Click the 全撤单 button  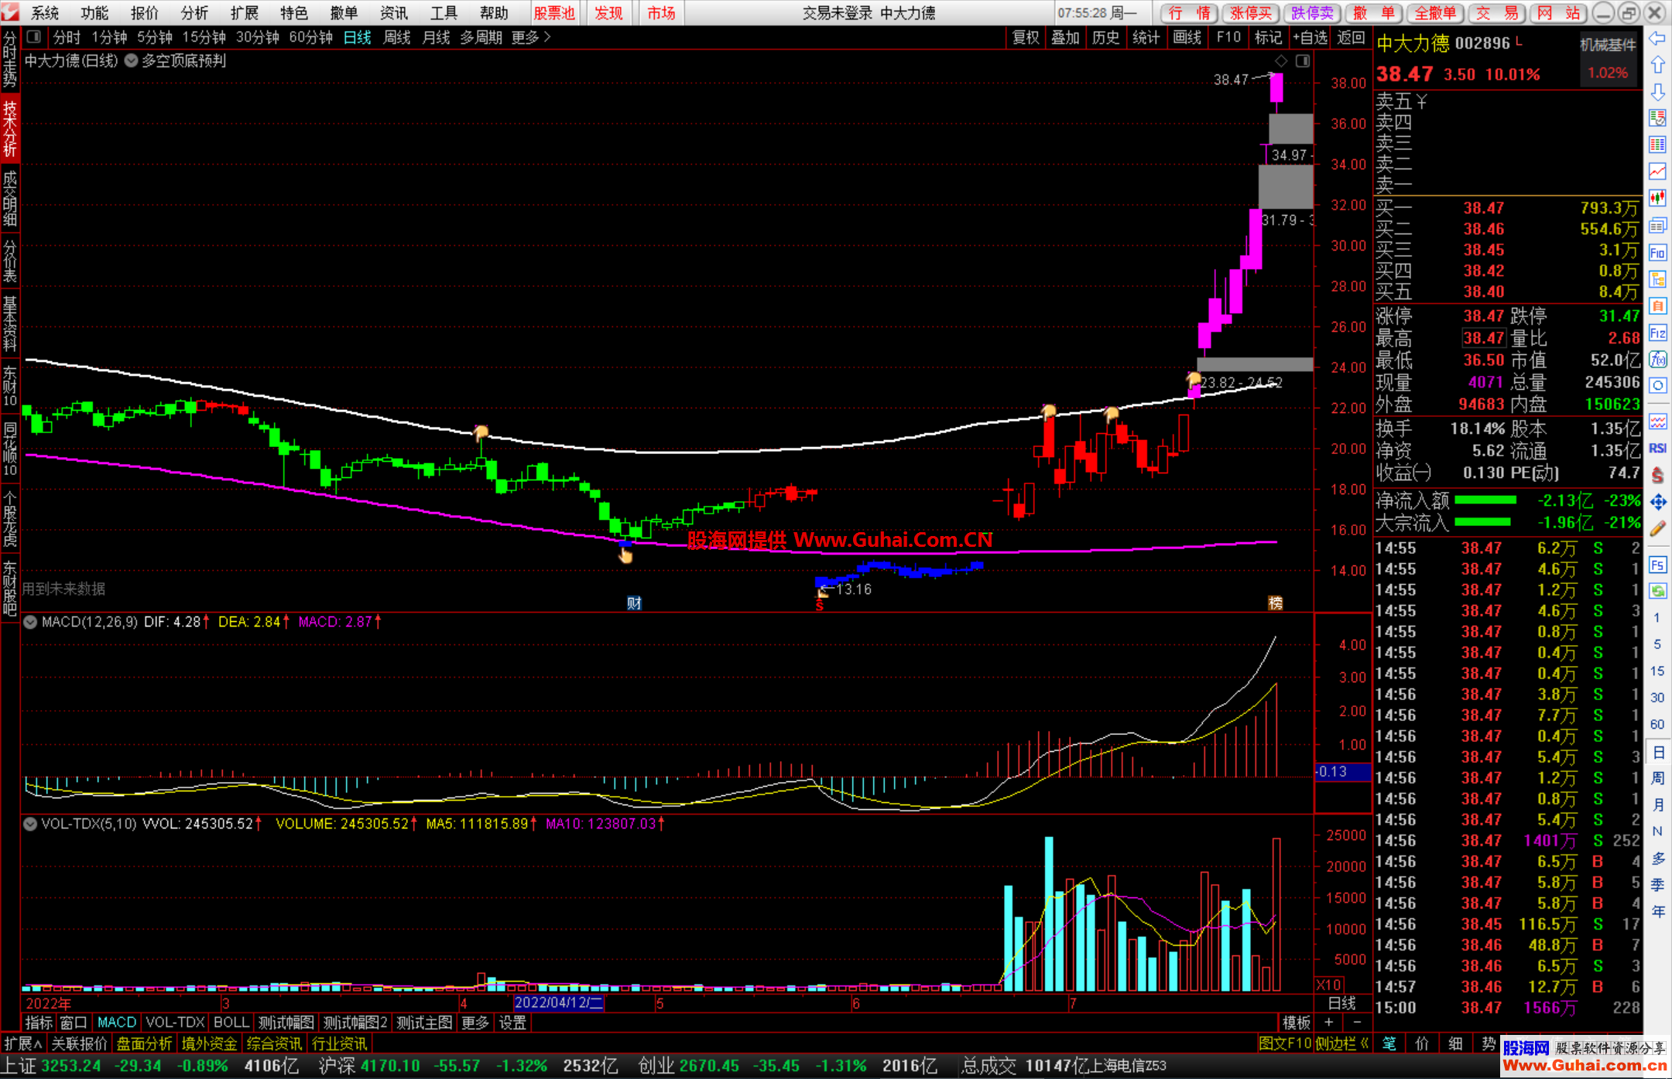pos(1435,13)
